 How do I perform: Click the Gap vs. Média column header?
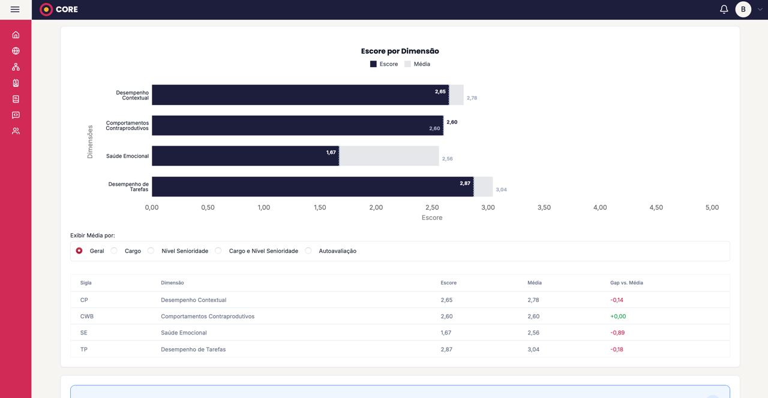pyautogui.click(x=626, y=283)
